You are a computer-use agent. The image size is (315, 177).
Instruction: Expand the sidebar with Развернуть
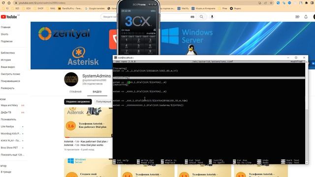[x=8, y=88]
